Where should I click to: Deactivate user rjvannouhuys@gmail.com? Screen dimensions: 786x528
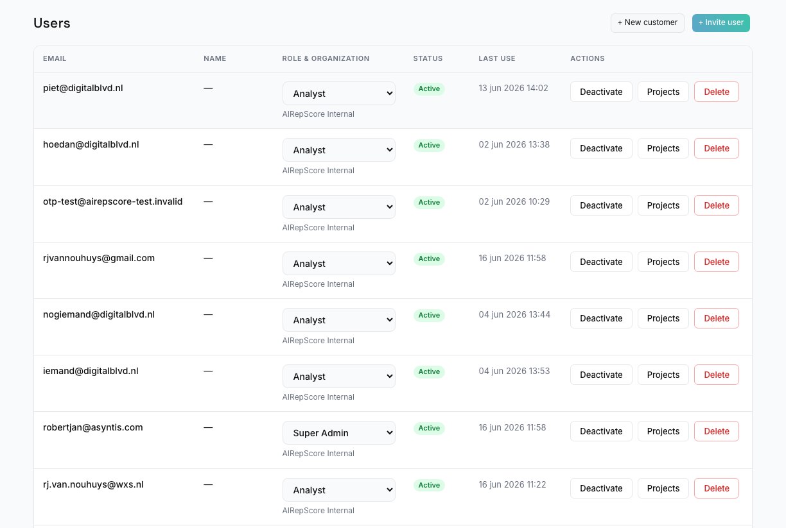tap(601, 262)
